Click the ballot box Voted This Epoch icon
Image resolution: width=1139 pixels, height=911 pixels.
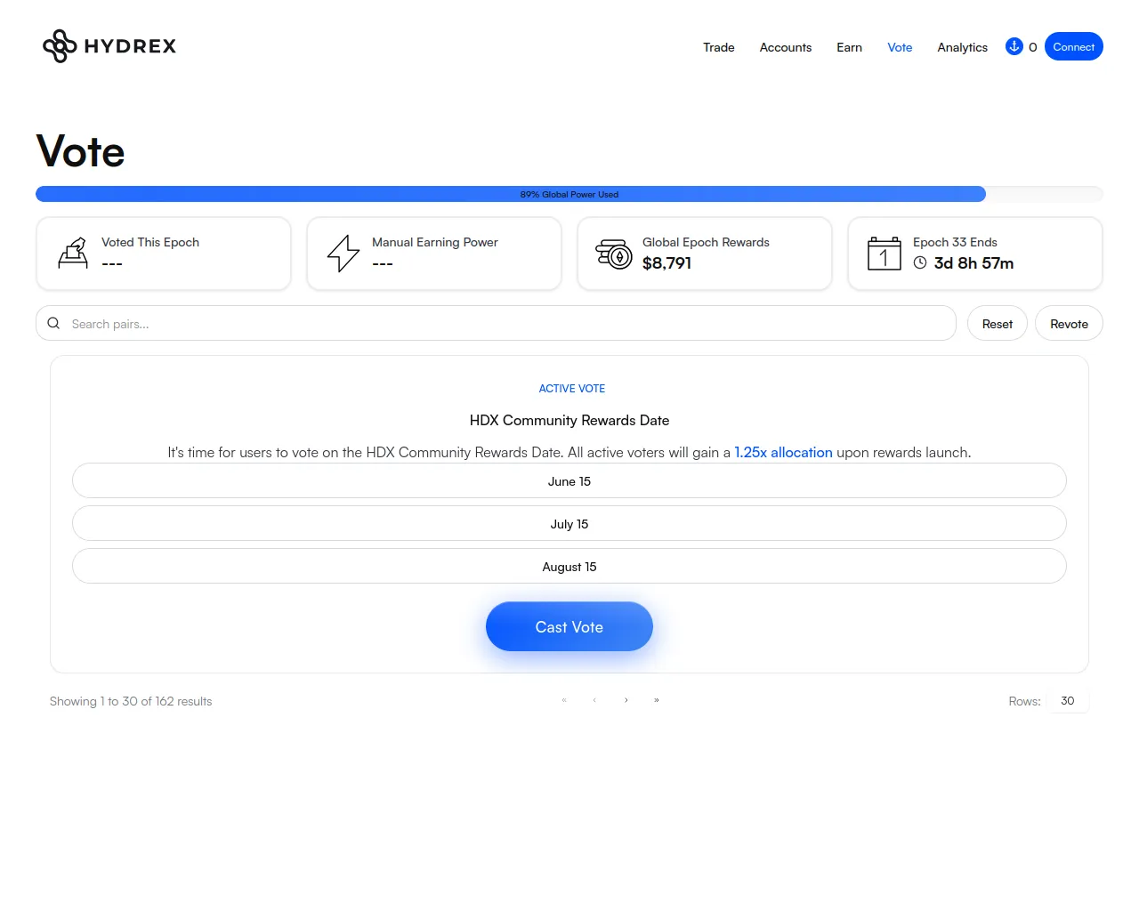[x=73, y=254]
